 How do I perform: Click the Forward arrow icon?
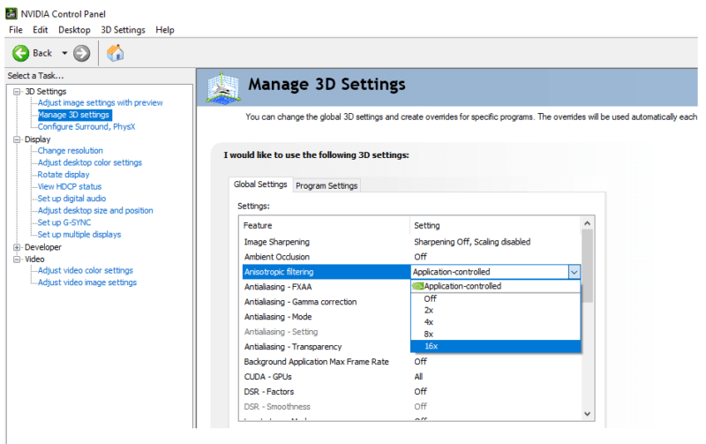click(82, 53)
